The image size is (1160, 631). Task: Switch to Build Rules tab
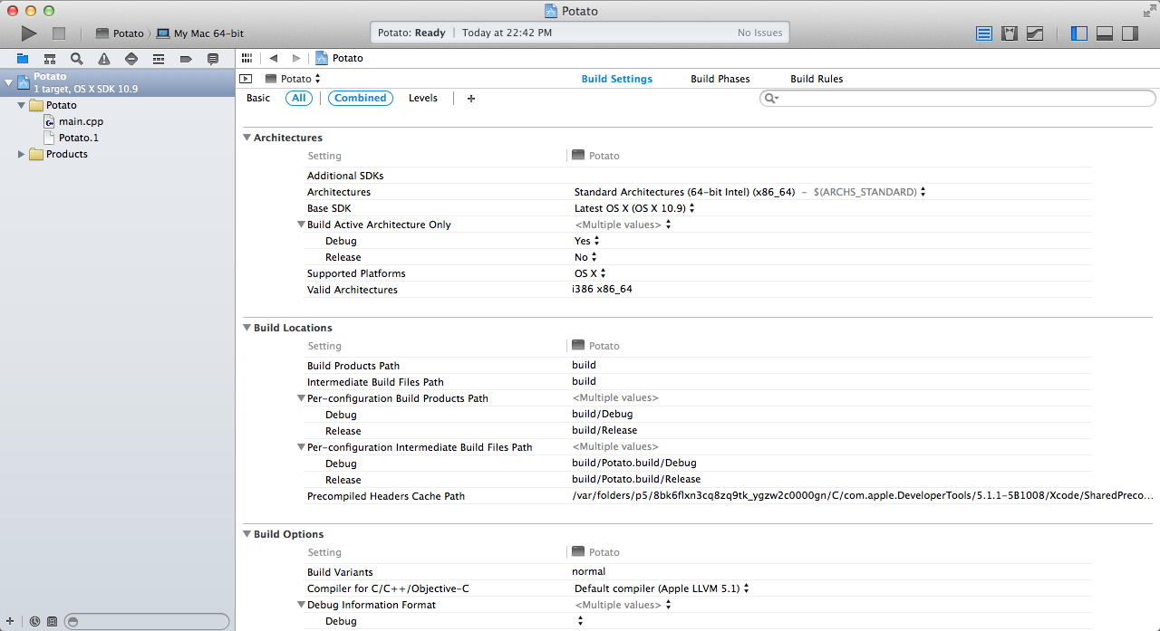click(x=817, y=79)
